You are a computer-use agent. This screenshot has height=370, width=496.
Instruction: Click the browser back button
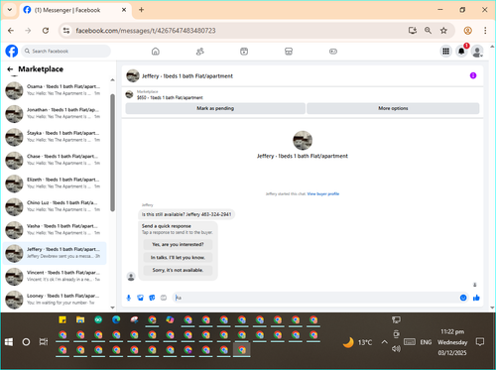pyautogui.click(x=11, y=31)
